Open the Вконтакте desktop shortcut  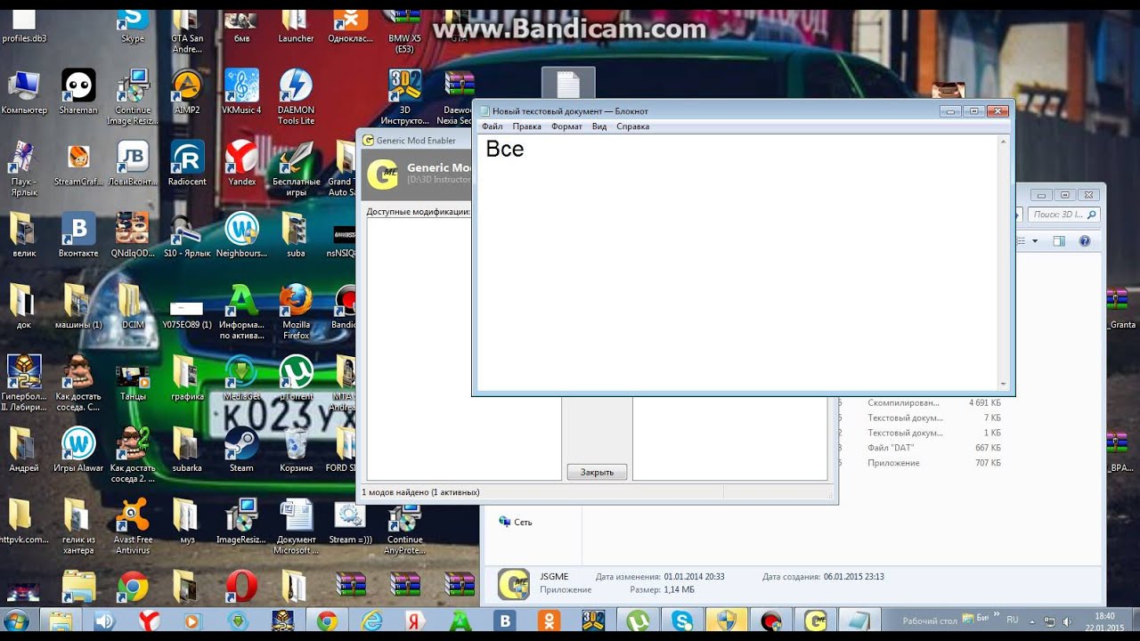[x=78, y=235]
